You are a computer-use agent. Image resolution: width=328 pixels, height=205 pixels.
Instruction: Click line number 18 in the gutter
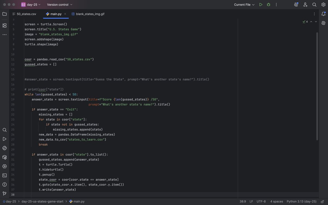point(13,94)
